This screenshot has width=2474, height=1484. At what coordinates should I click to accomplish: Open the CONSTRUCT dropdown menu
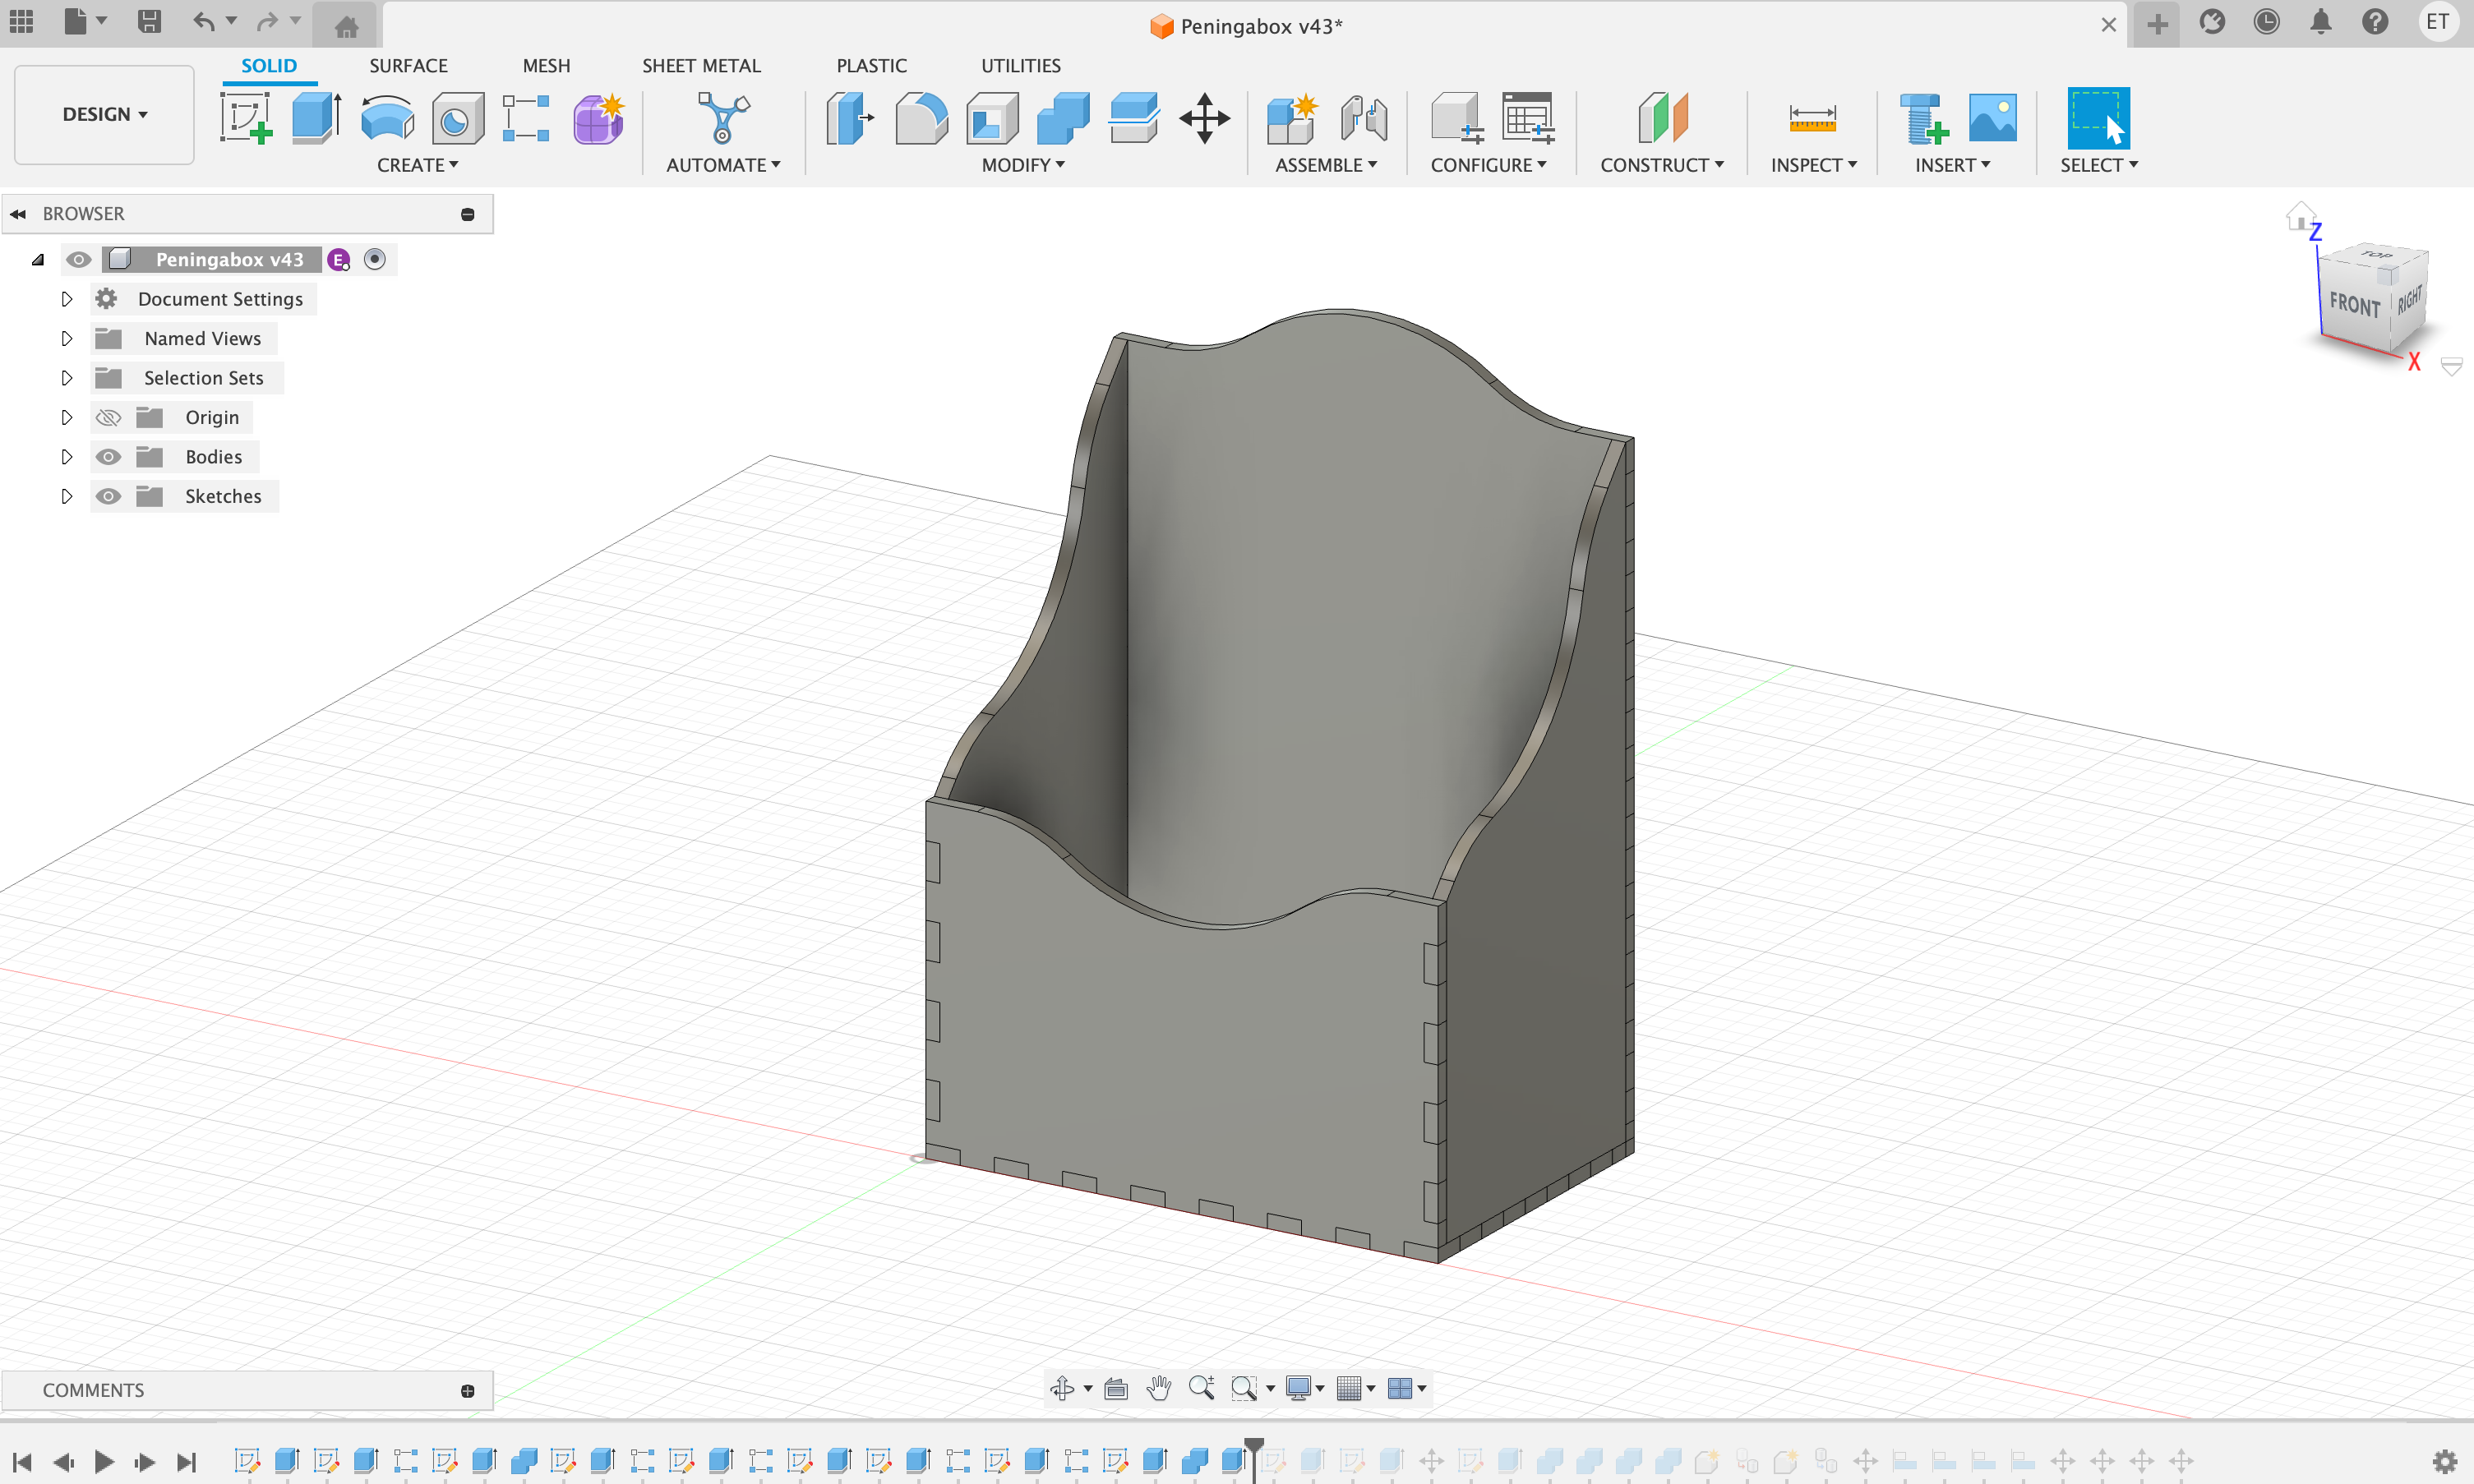1661,165
